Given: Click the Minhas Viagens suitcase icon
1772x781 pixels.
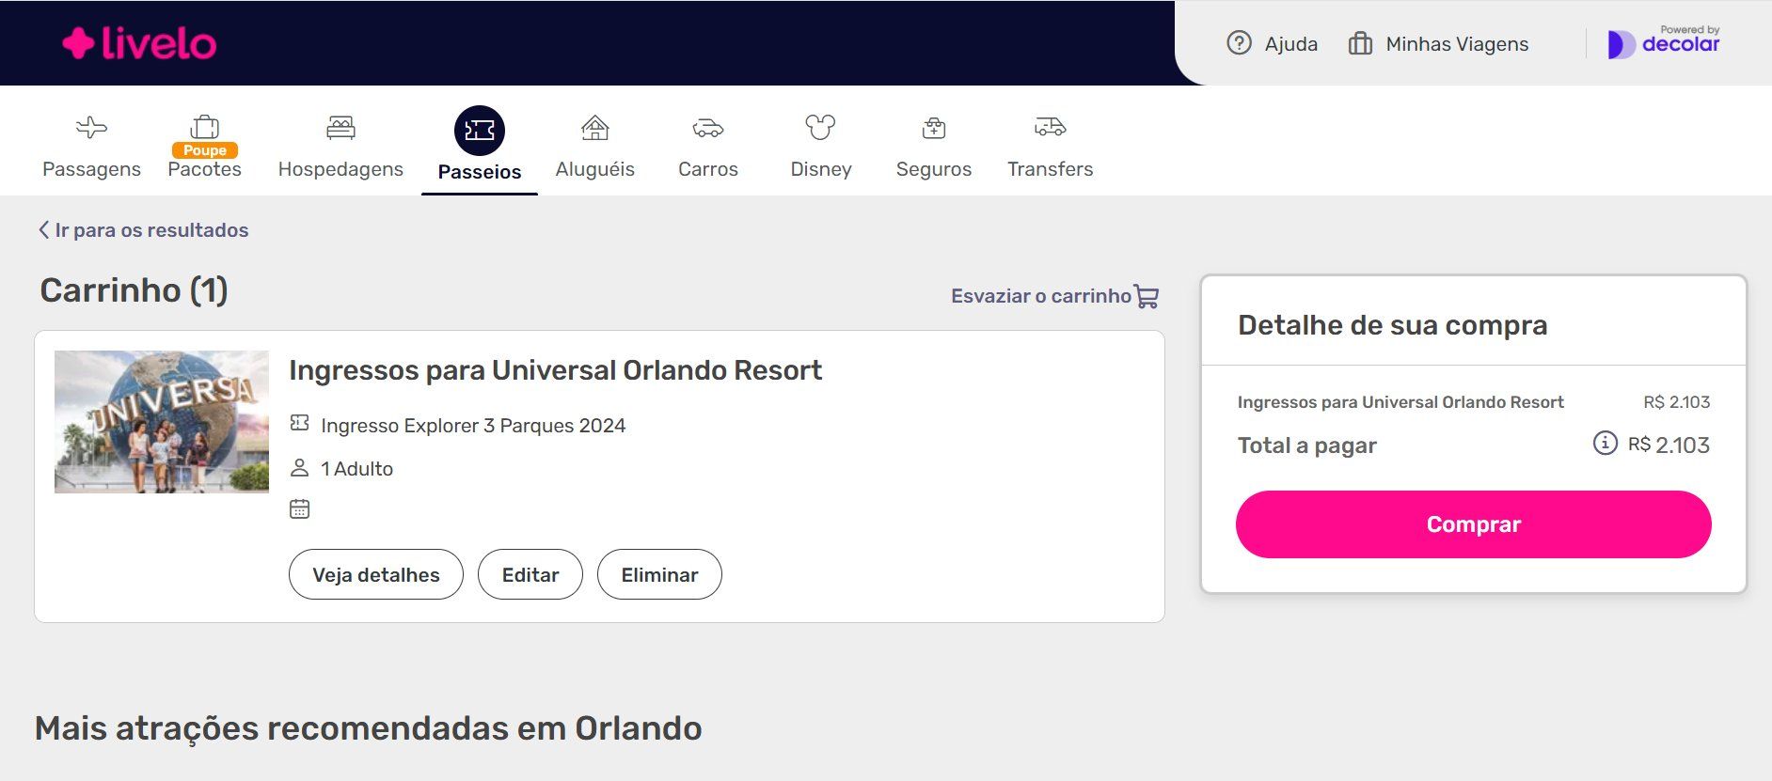Looking at the screenshot, I should coord(1360,43).
